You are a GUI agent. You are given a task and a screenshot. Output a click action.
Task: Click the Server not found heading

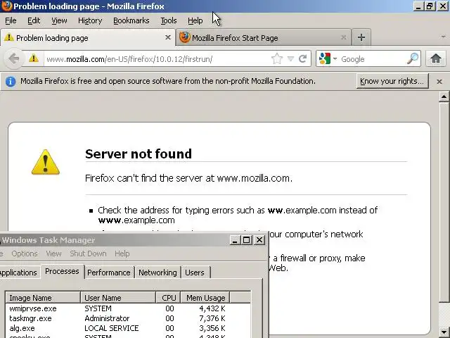pos(139,154)
